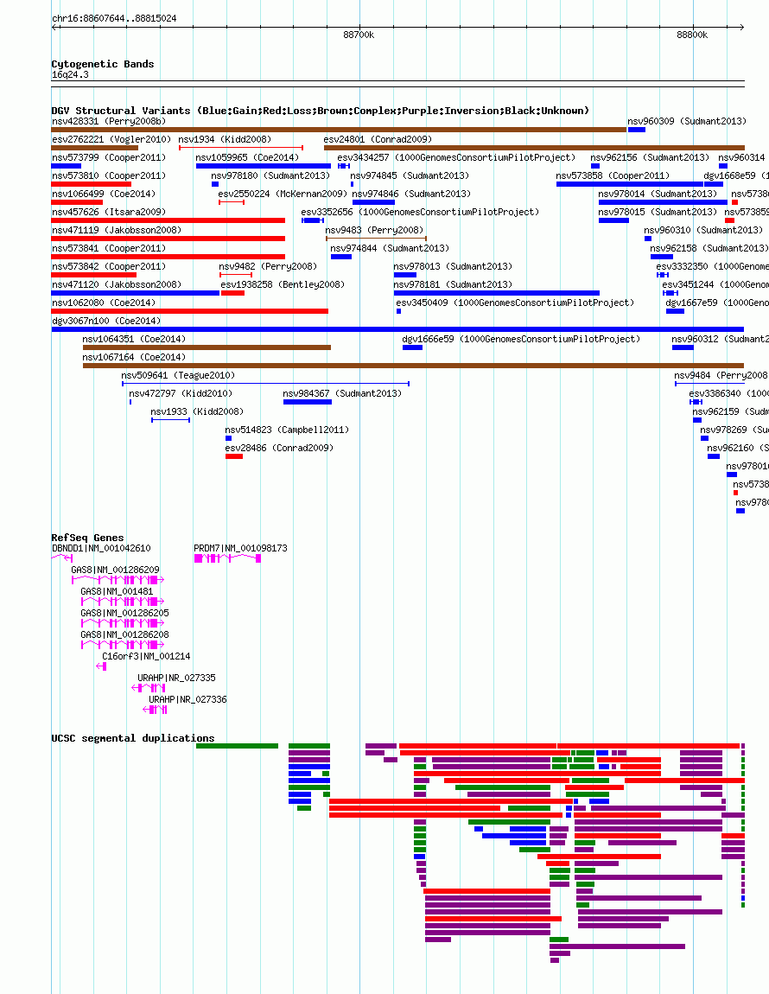This screenshot has height=994, width=769.
Task: Select C16orf3|NM_001214 gene label
Action: click(x=146, y=656)
